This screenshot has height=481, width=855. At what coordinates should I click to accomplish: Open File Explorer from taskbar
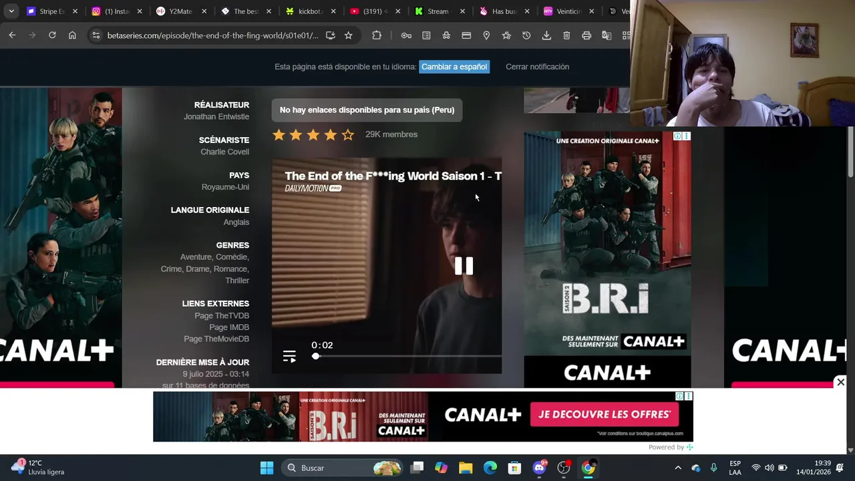pyautogui.click(x=466, y=468)
